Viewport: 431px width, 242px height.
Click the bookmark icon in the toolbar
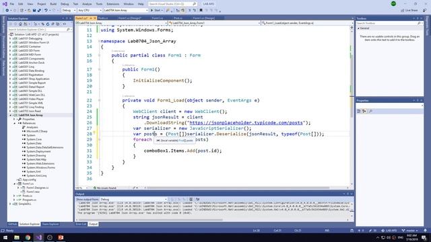201,11
